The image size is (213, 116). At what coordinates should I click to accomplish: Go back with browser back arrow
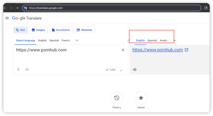(5, 8)
